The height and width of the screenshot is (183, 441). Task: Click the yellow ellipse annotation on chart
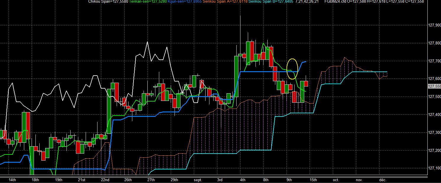(x=292, y=69)
